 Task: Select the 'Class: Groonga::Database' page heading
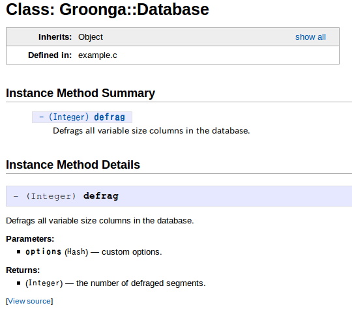pyautogui.click(x=108, y=10)
